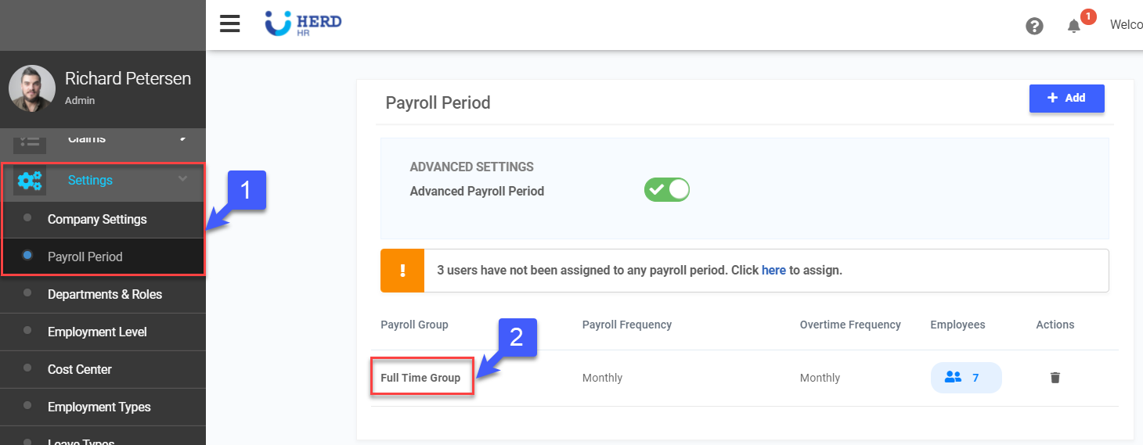Open Cost Center in the sidebar
Viewport: 1143px width, 445px height.
coord(80,369)
